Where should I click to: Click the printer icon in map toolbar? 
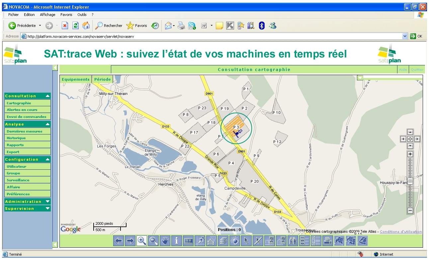click(x=327, y=241)
